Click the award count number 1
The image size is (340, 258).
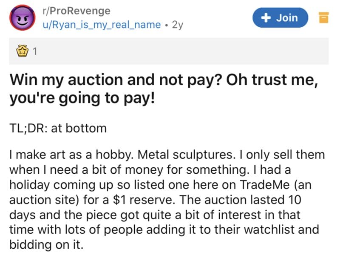click(x=35, y=52)
